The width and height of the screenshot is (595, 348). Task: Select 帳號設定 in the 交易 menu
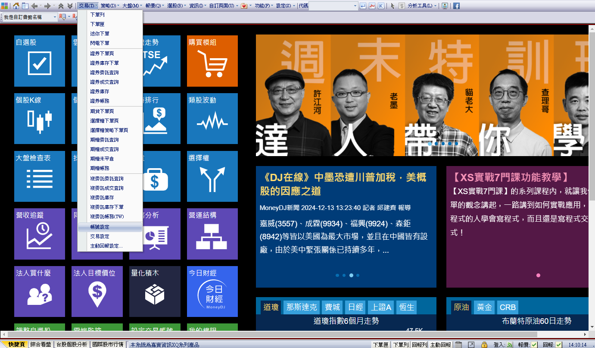tap(100, 227)
